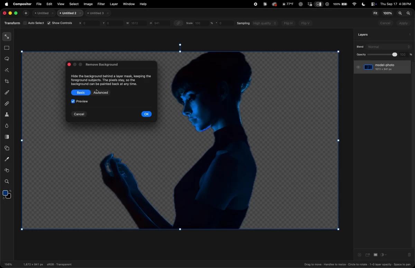The image size is (415, 268).
Task: Switch to Advanced mode in Remove Background
Action: click(x=101, y=92)
